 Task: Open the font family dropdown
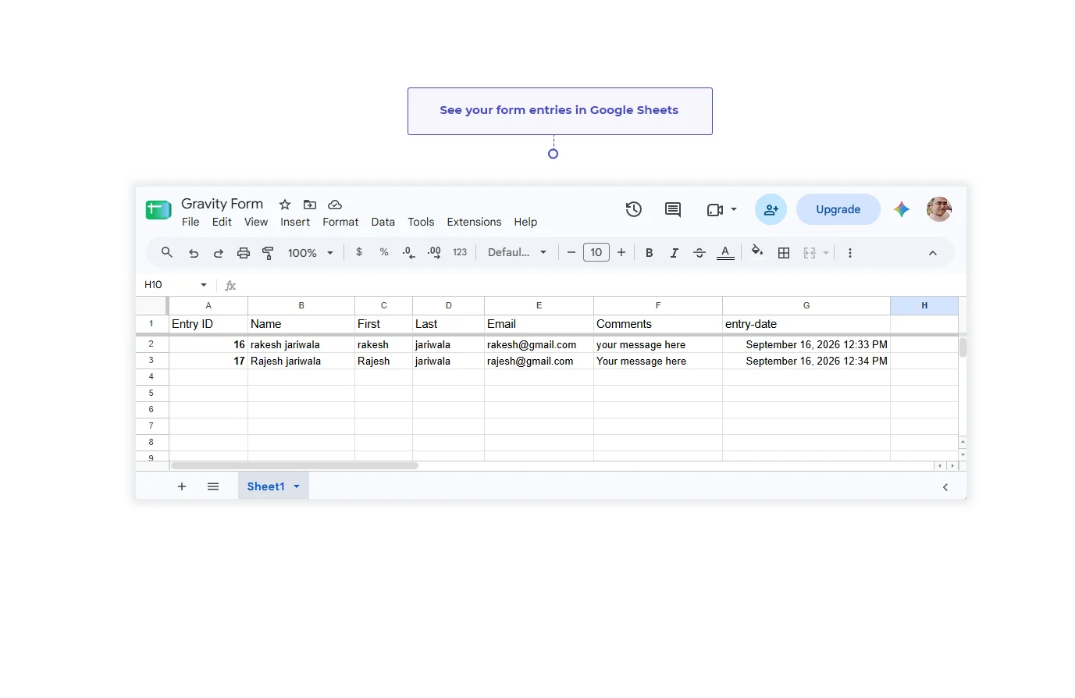(x=517, y=252)
